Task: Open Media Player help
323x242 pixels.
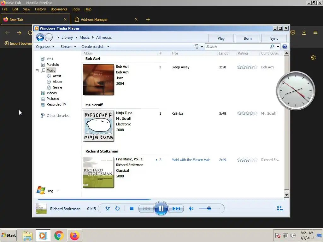Action: tap(285, 47)
